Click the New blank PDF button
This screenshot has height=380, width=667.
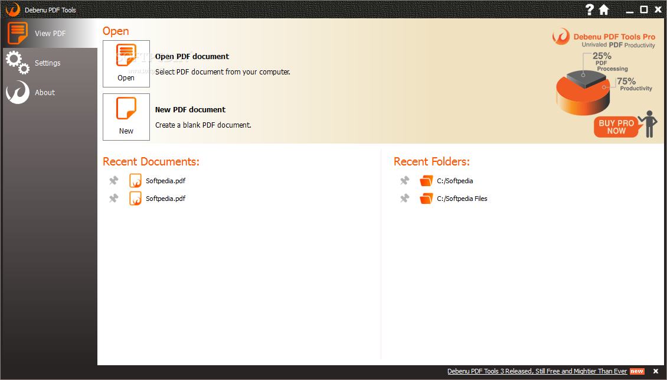click(x=126, y=117)
